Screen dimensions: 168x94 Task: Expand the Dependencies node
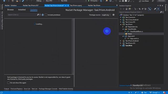123,27
